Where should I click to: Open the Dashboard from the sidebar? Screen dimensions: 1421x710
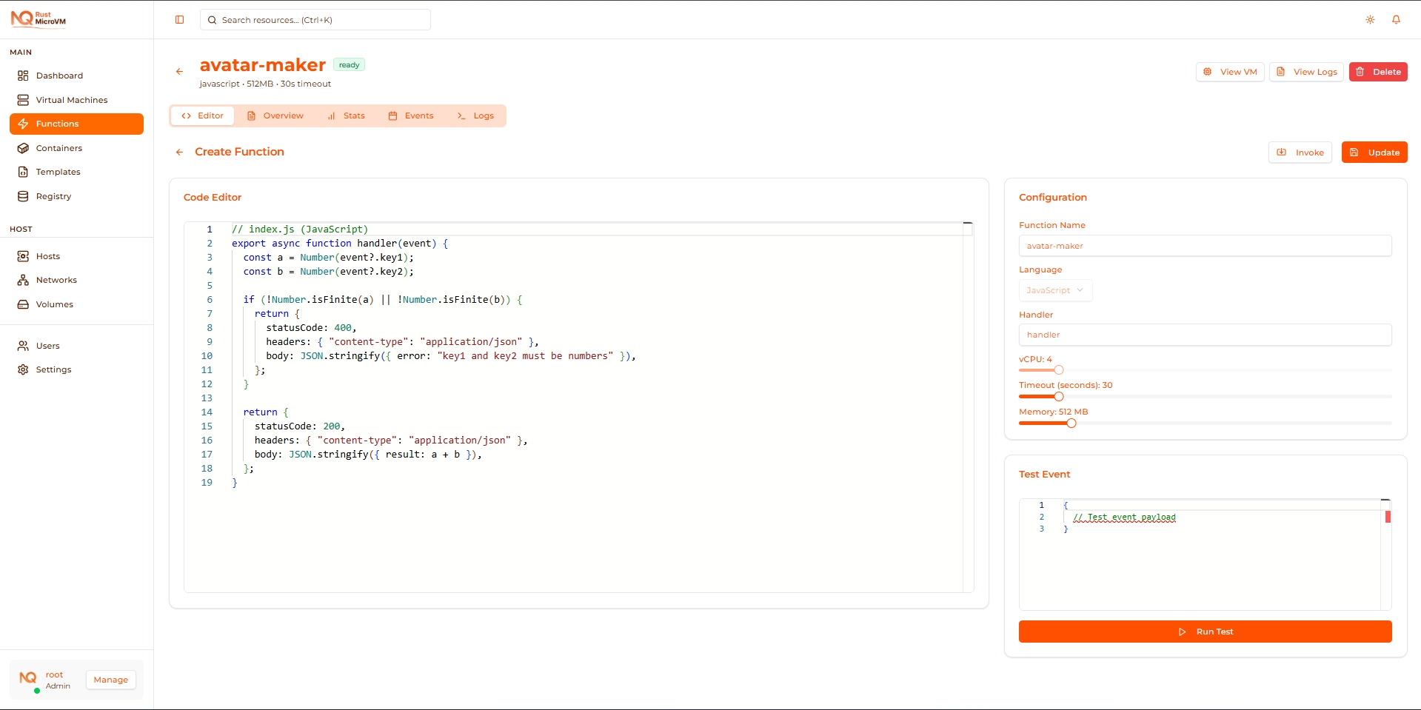pos(59,75)
